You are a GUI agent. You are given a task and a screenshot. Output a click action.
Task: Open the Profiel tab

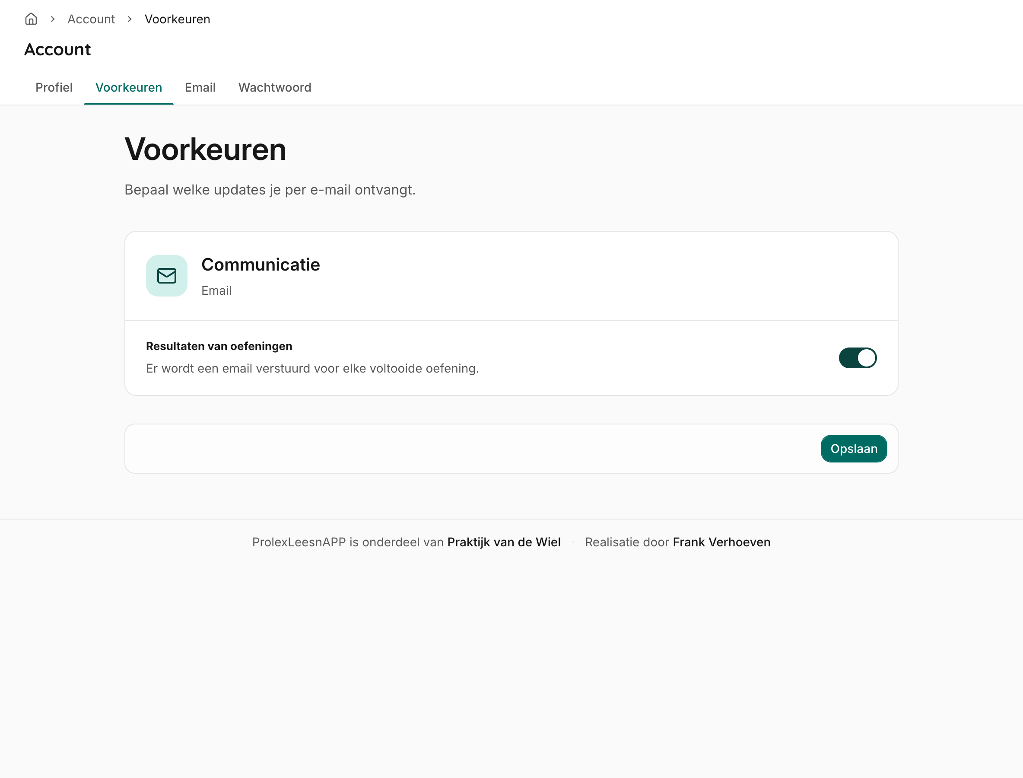pos(54,87)
